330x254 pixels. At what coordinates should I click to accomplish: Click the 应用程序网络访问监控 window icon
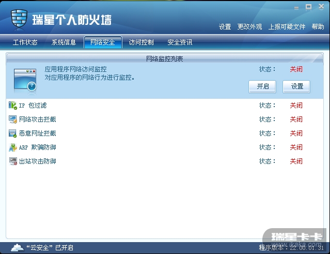[25, 81]
